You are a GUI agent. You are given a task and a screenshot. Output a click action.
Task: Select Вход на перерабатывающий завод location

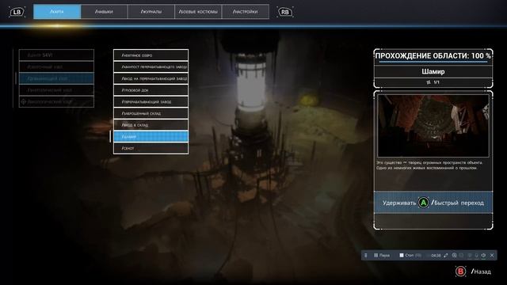151,78
